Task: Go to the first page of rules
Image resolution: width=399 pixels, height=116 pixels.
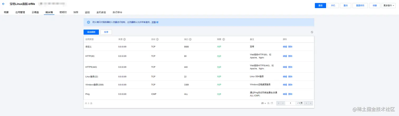Action: (x=279, y=103)
